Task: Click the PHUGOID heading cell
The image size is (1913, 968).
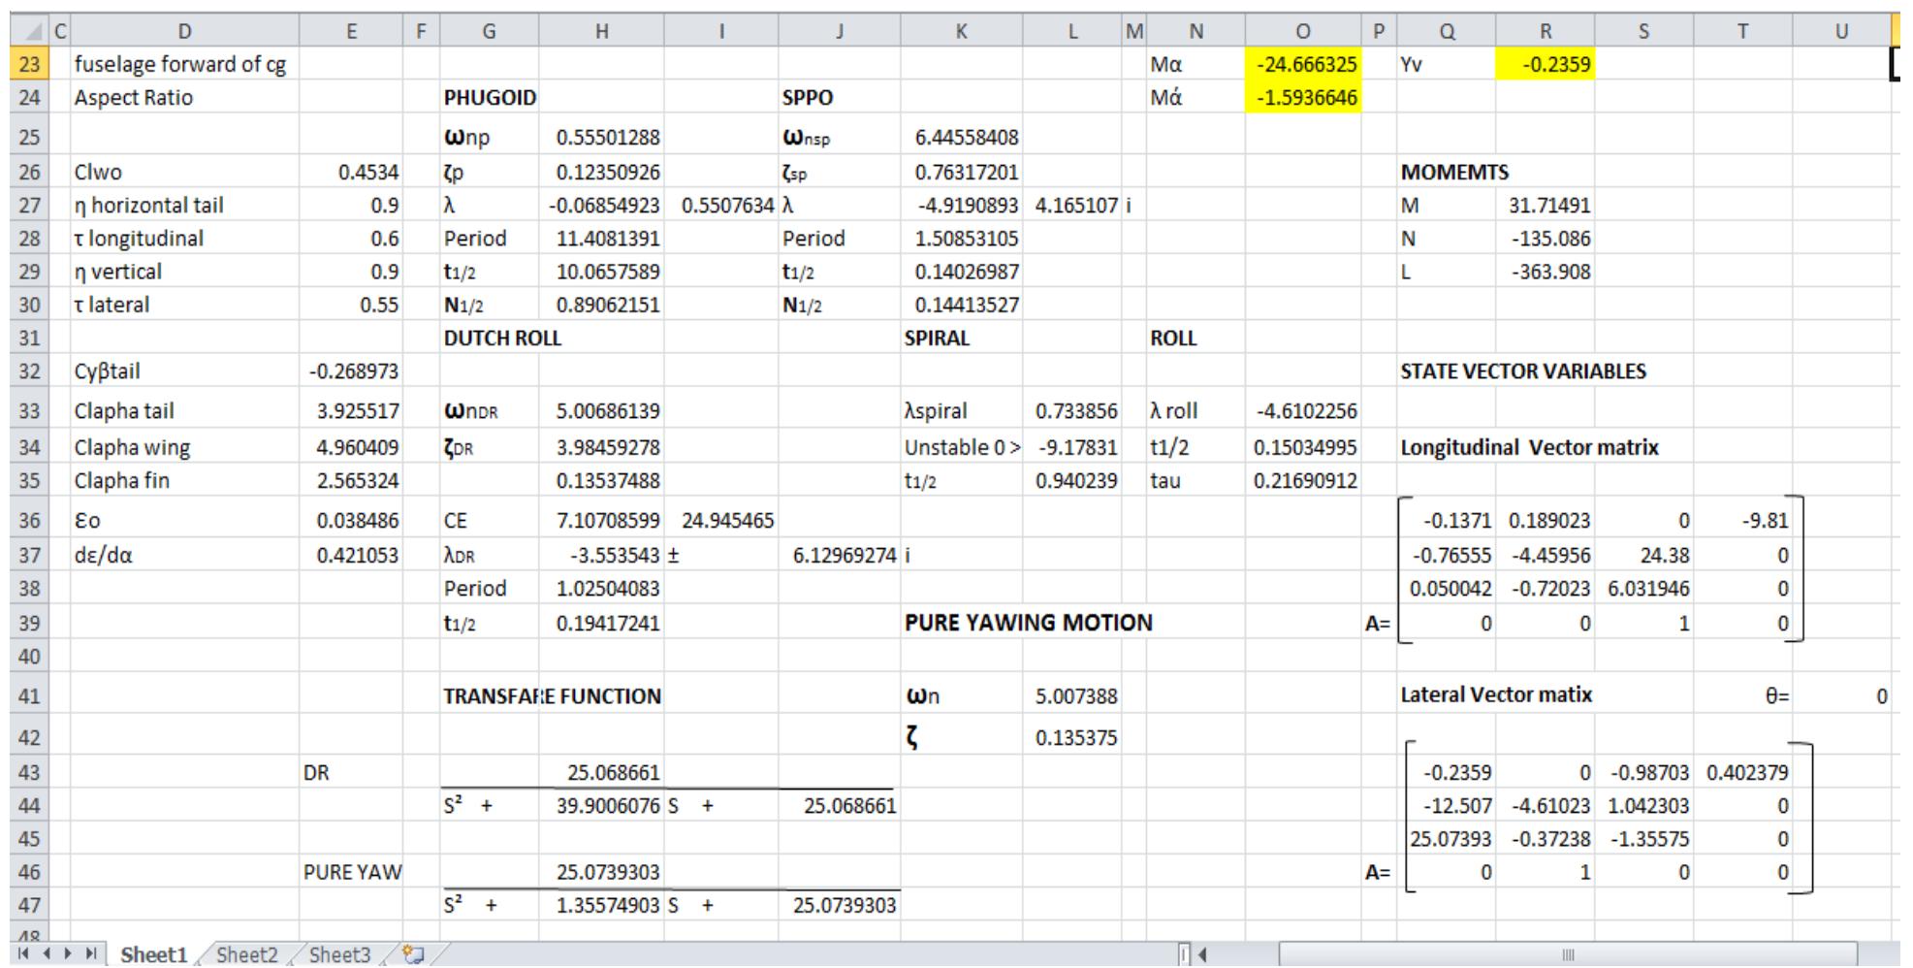Action: (x=489, y=97)
